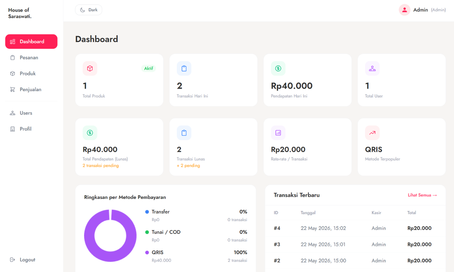Click the blue Transfer legend dot
Viewport: 454px width, 272px height.
(x=147, y=212)
